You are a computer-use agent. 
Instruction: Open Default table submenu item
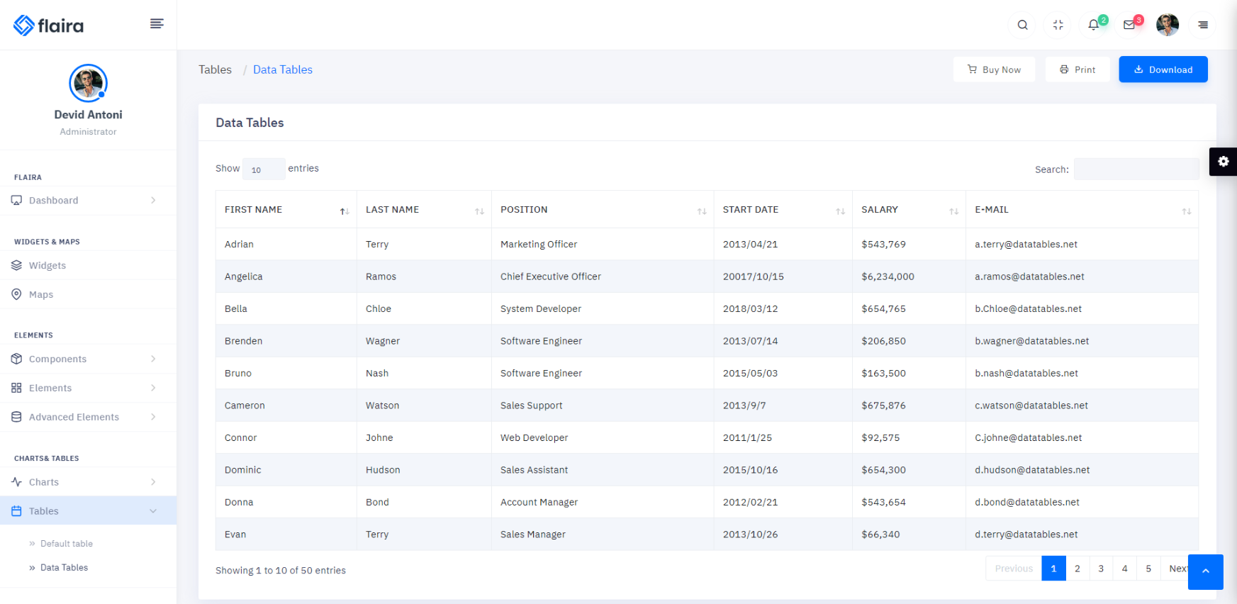coord(67,544)
